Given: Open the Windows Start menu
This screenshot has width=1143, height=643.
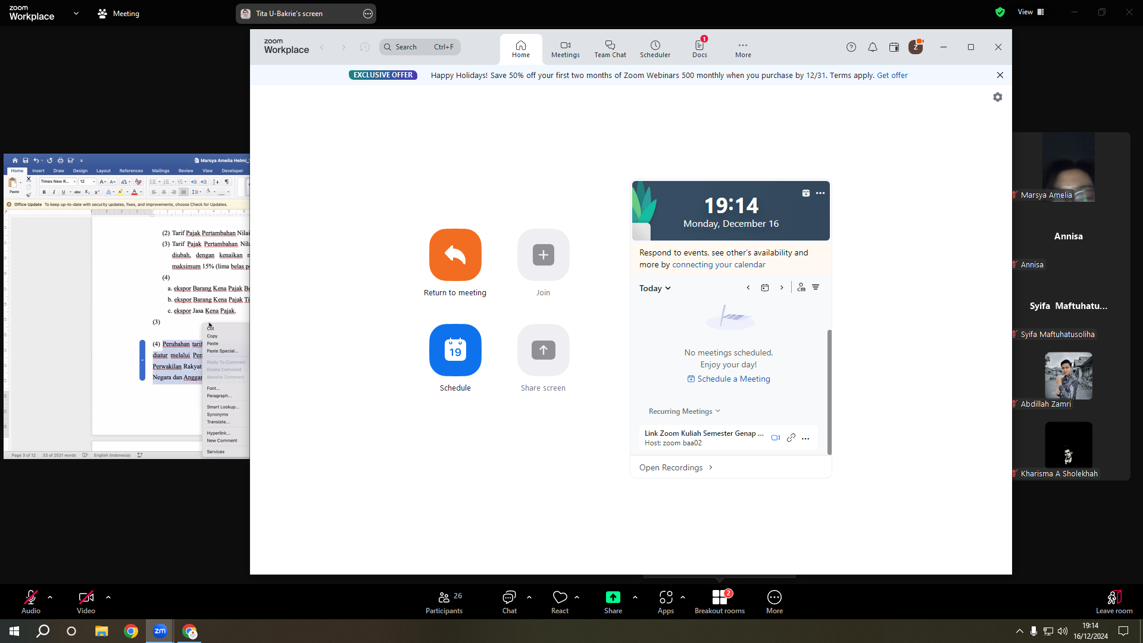Looking at the screenshot, I should 14,631.
